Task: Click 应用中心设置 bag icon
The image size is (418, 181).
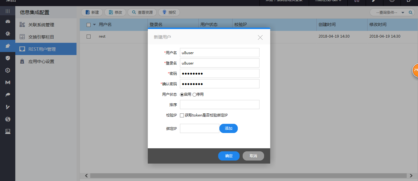Action: point(22,61)
